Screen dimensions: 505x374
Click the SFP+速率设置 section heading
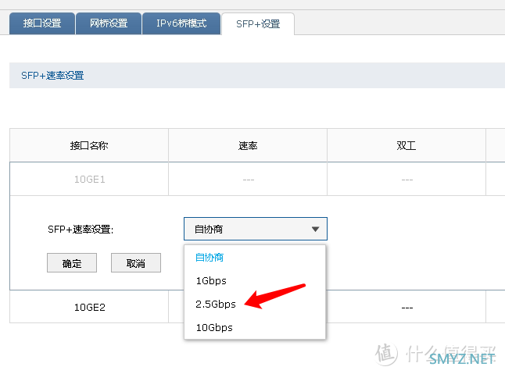52,76
